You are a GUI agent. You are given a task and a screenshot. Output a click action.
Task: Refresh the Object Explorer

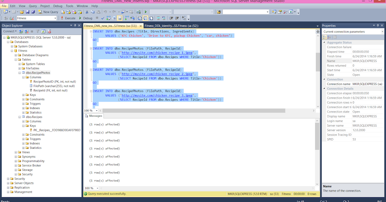tap(43, 31)
